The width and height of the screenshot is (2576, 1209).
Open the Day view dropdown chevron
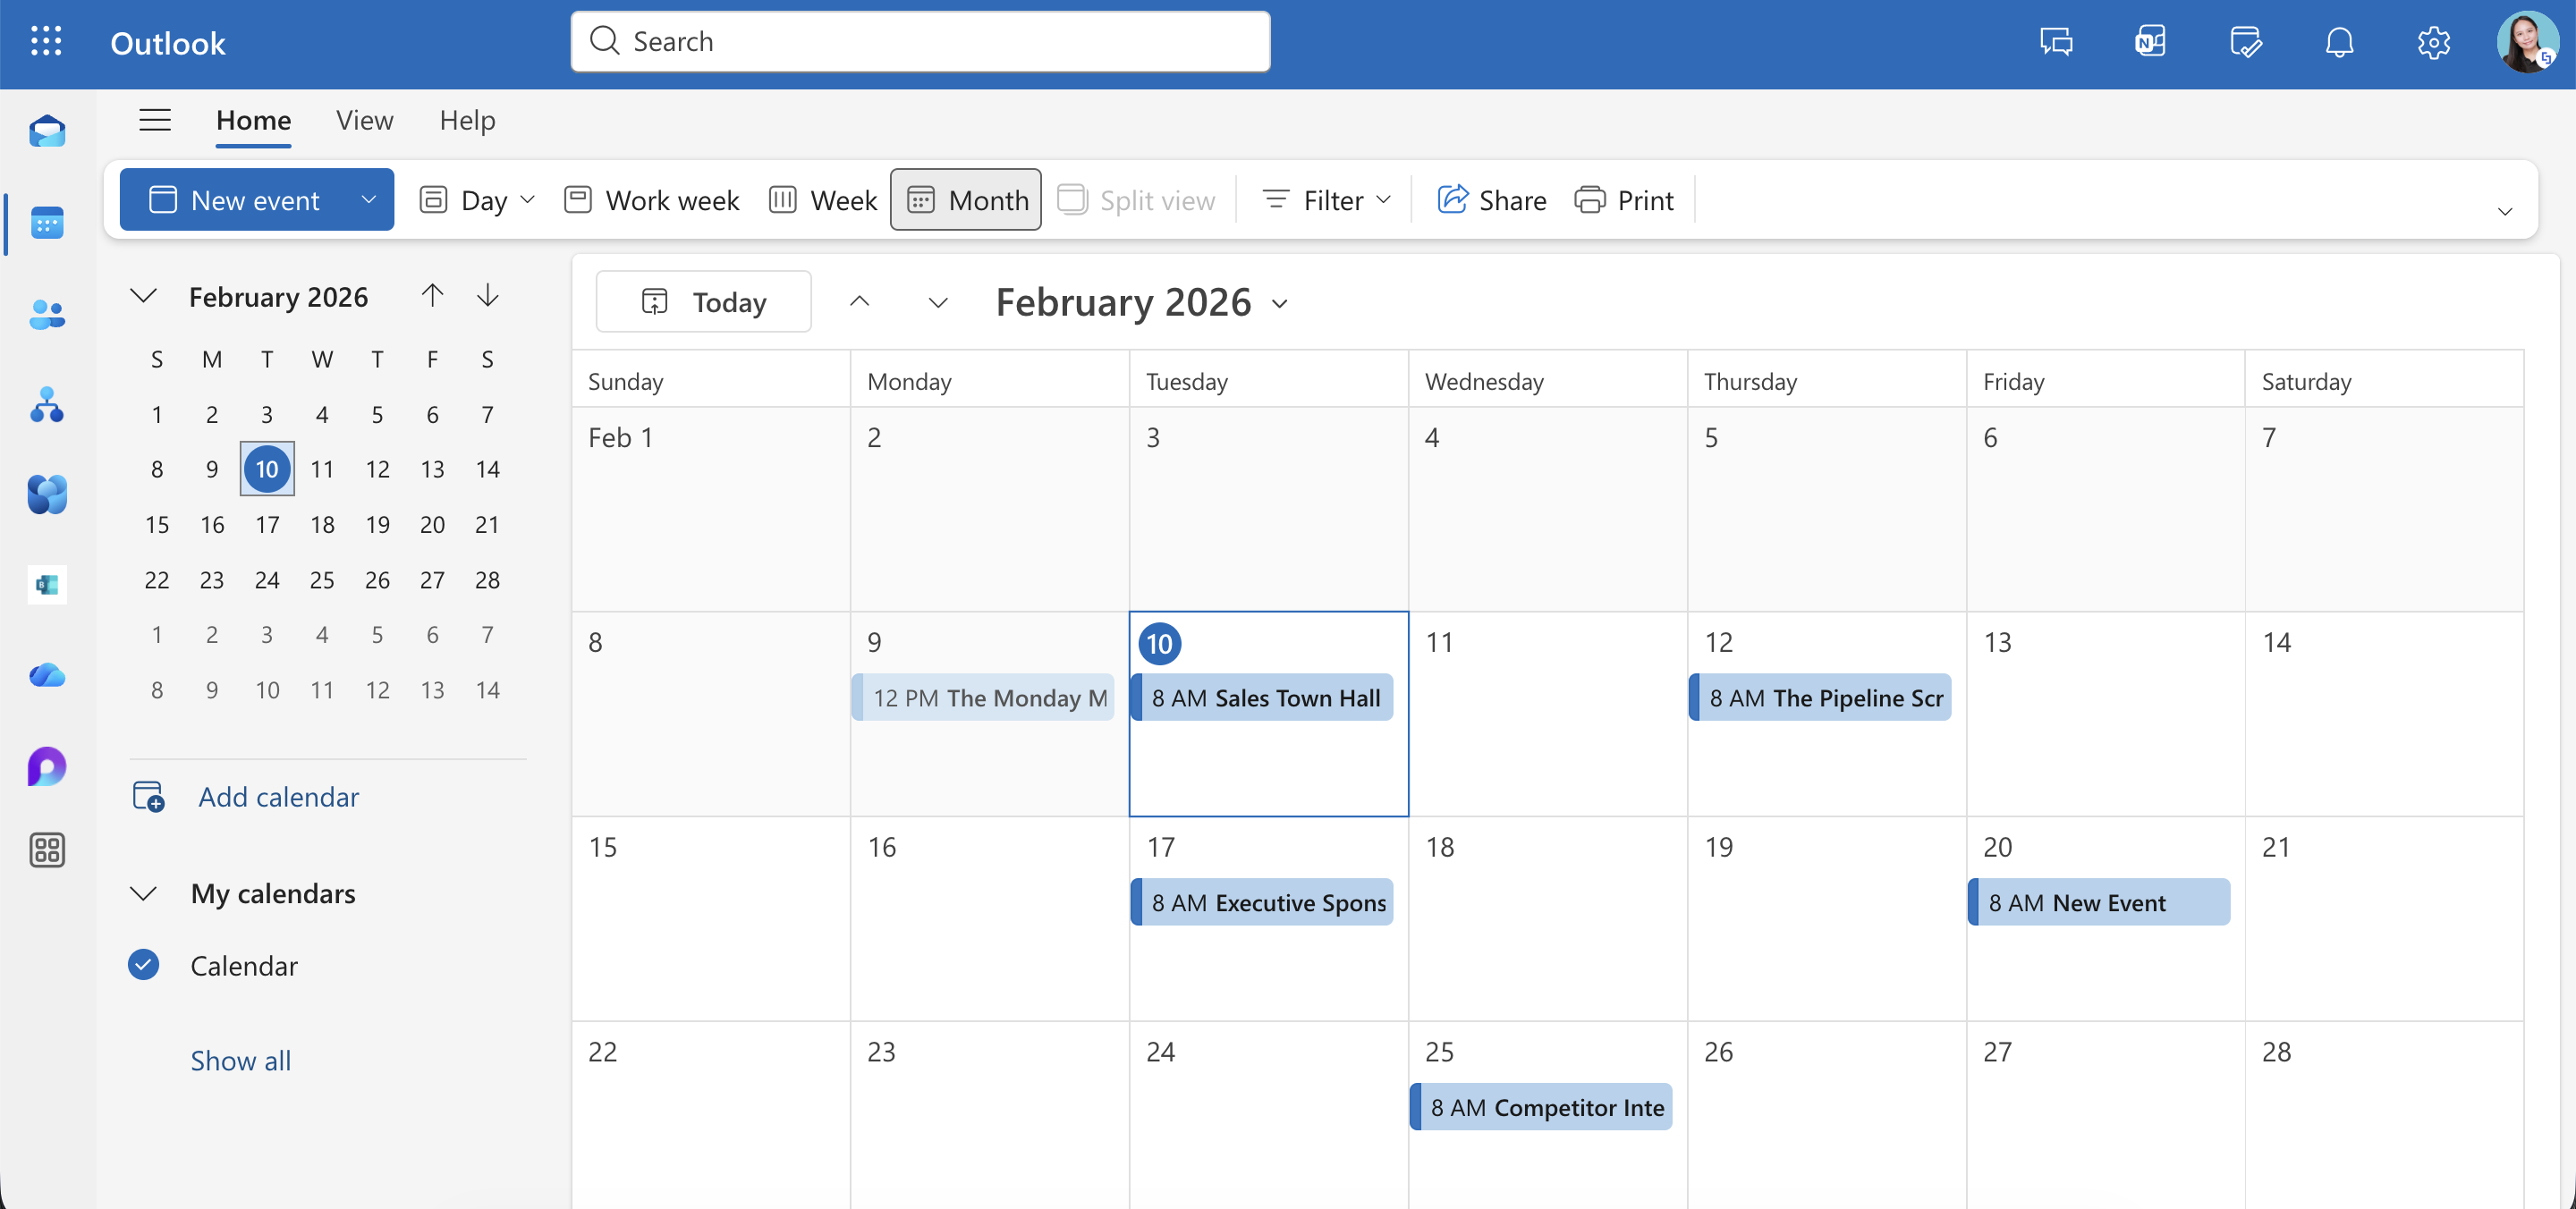(x=528, y=199)
